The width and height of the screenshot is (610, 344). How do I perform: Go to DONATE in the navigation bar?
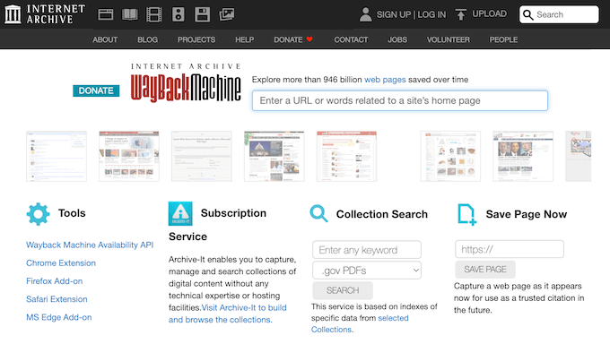click(x=288, y=39)
